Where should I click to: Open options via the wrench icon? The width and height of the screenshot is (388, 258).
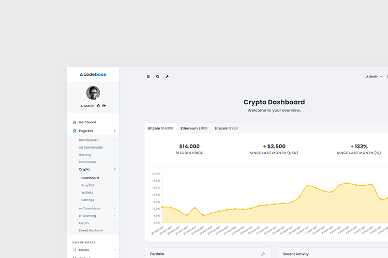coord(167,76)
